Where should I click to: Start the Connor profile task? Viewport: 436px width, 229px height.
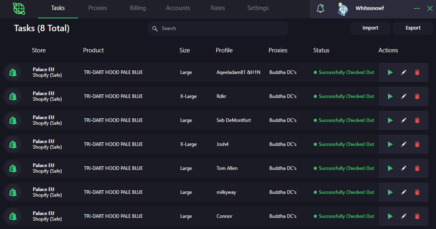click(390, 216)
